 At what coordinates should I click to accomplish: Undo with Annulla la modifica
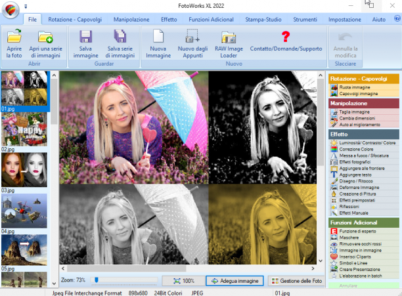pos(346,44)
